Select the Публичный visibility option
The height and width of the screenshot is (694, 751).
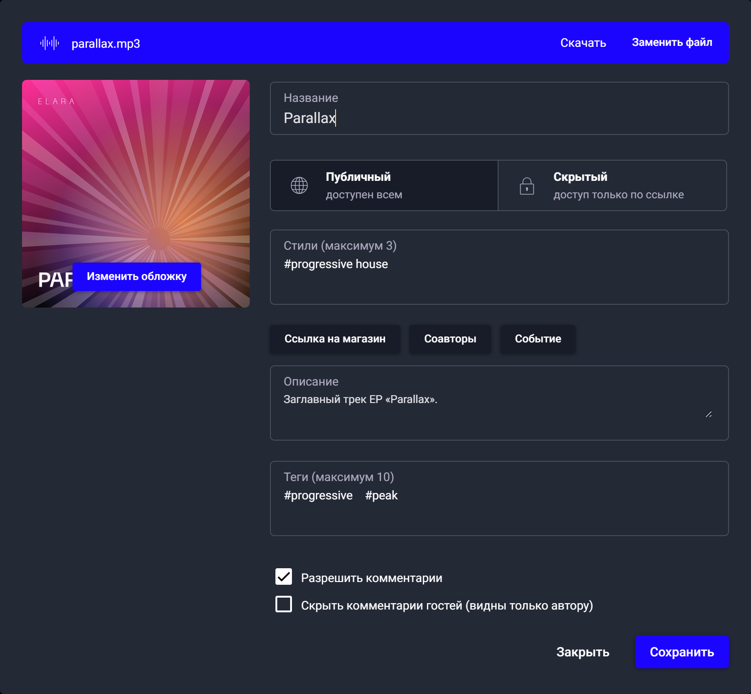(384, 185)
